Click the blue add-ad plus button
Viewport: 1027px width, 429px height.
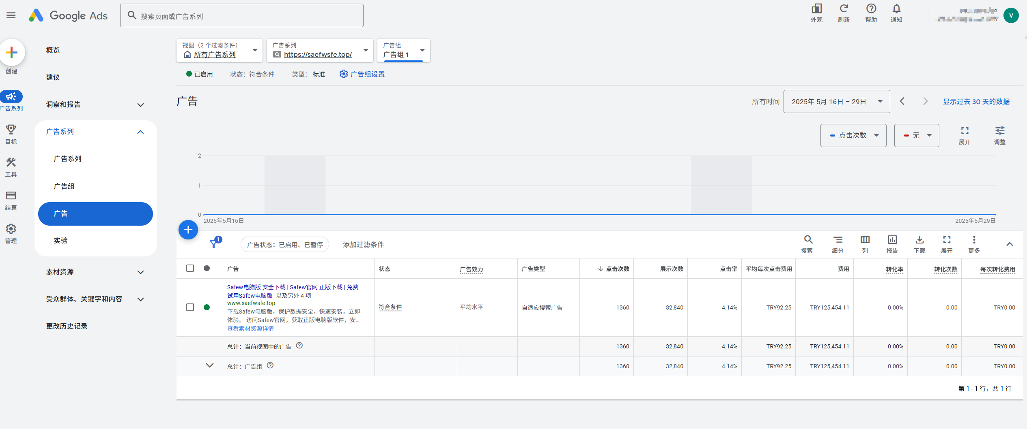point(188,230)
